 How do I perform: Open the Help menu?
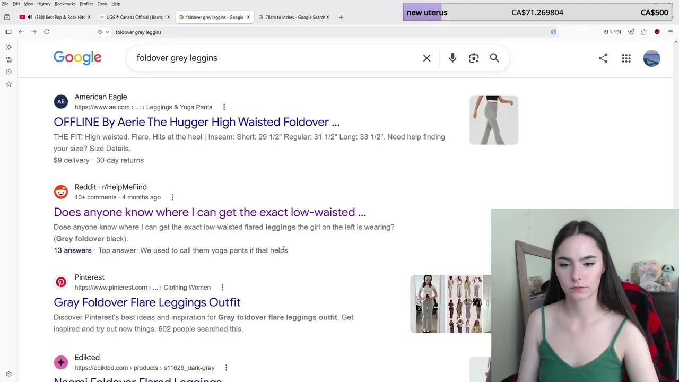coord(116,4)
